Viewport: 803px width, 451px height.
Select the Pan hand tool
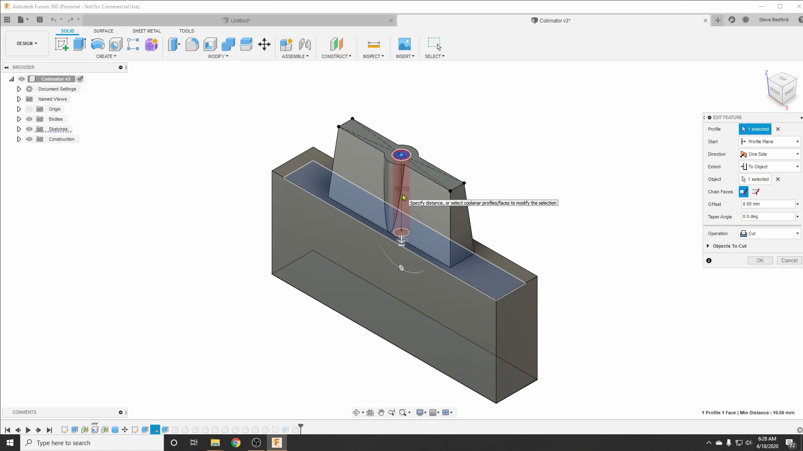[381, 413]
